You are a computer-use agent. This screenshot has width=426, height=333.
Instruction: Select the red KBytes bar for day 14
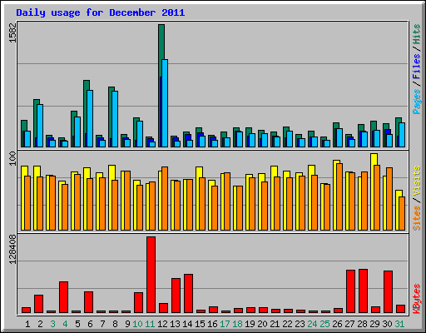click(x=188, y=294)
